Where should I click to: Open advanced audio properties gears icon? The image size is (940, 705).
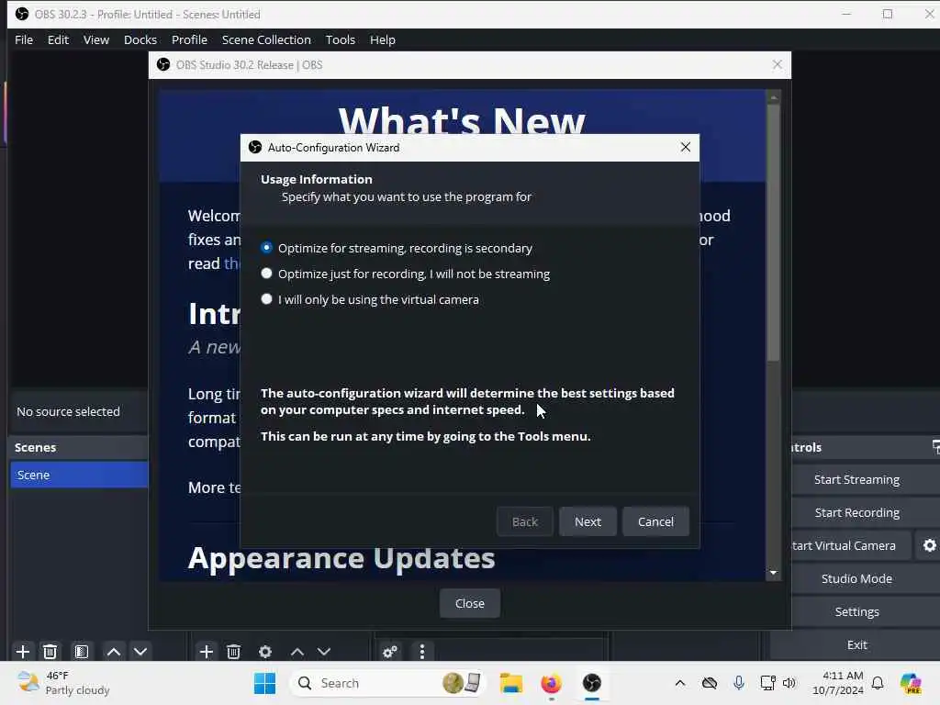point(390,651)
